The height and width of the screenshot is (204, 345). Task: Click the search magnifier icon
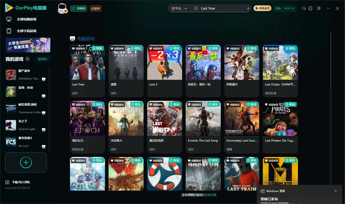coord(196,8)
